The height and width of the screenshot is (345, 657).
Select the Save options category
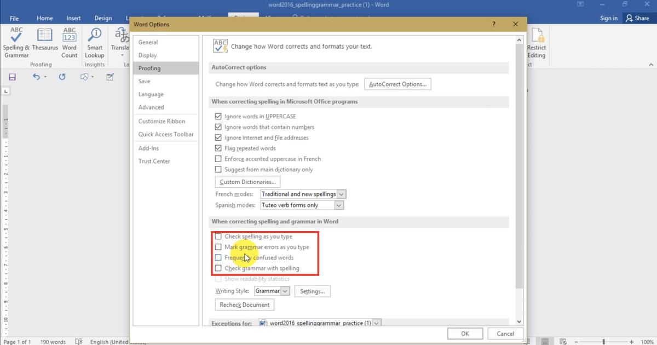[x=166, y=81]
